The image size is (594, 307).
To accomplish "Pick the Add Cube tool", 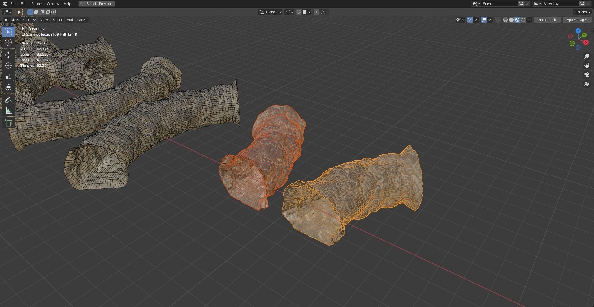I will (8, 123).
